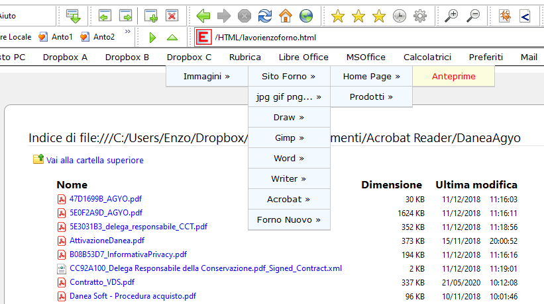This screenshot has width=544, height=304.
Task: Open B08B53D7_InformativaPrivacy.pdf
Action: coord(128,254)
